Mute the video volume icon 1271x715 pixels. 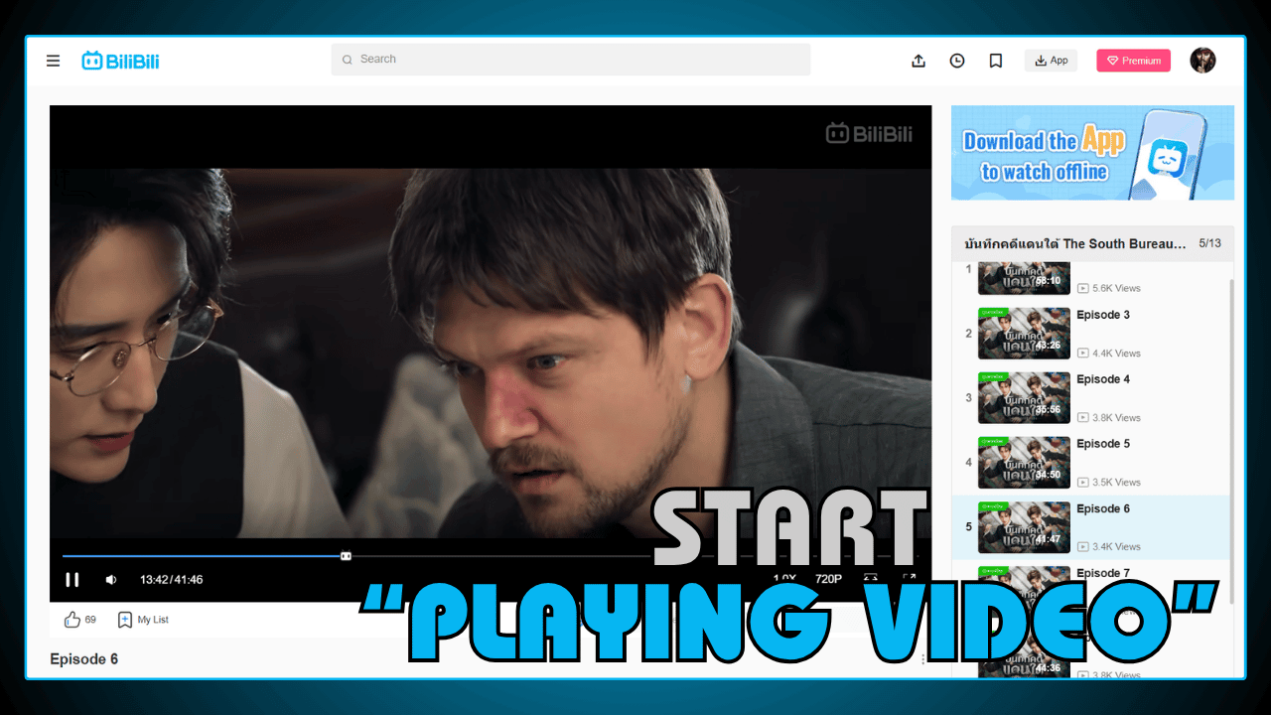click(111, 580)
